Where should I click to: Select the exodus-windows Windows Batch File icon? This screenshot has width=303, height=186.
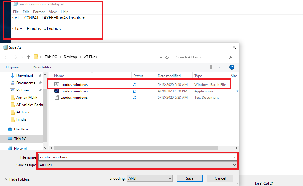[x=57, y=84]
